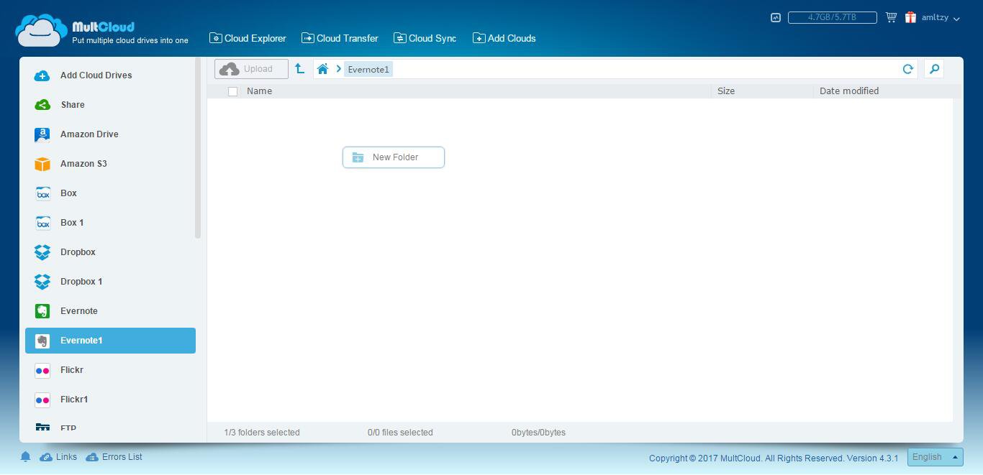
Task: Open Cloud Transfer tab
Action: pos(340,38)
